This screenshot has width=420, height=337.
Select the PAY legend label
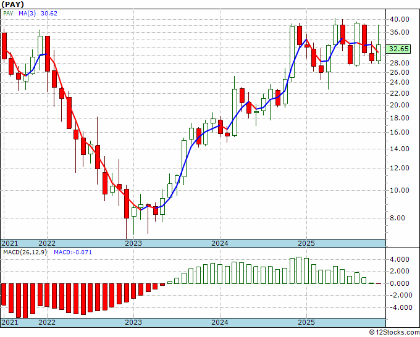click(8, 14)
